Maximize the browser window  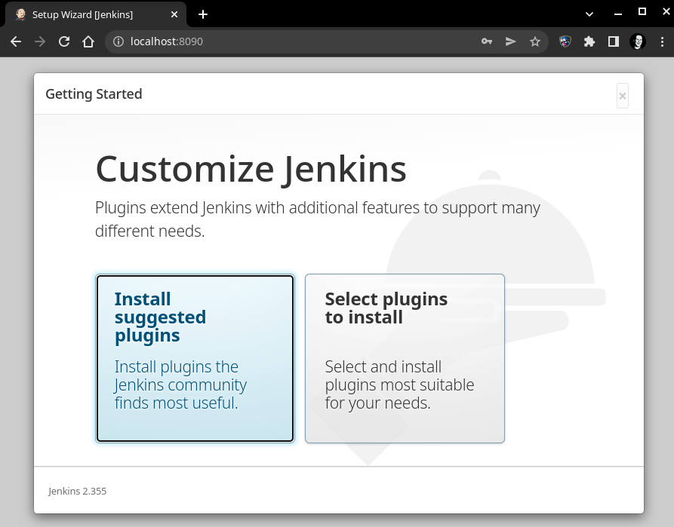click(642, 12)
